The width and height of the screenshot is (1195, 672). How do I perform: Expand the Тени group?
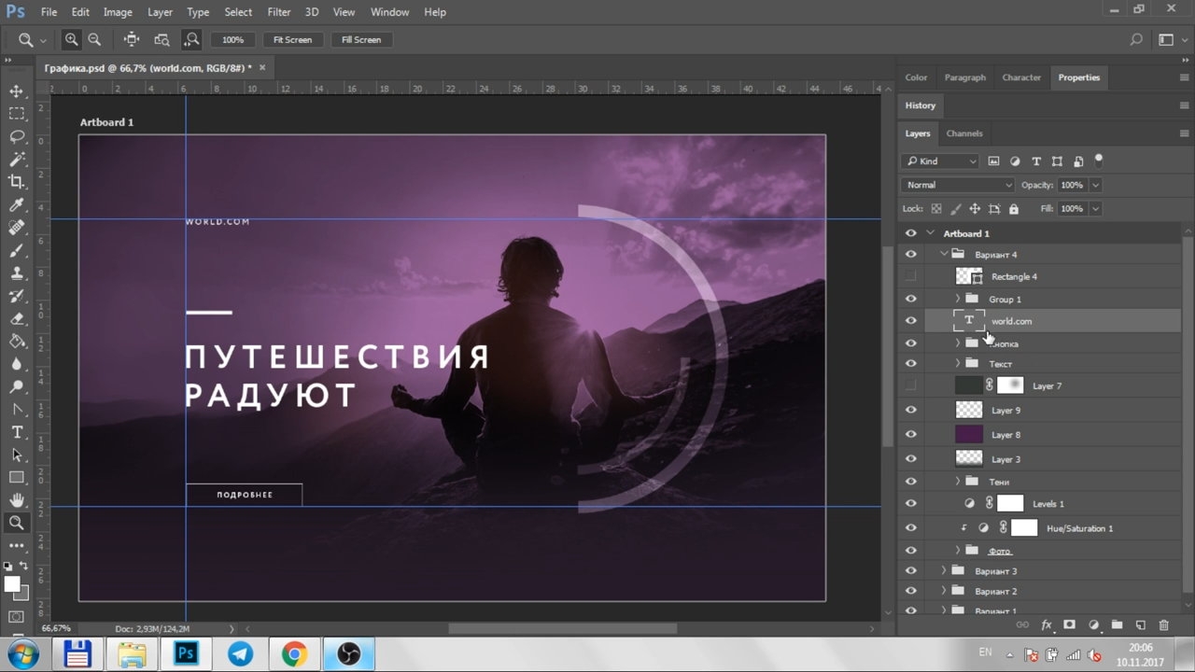tap(957, 482)
